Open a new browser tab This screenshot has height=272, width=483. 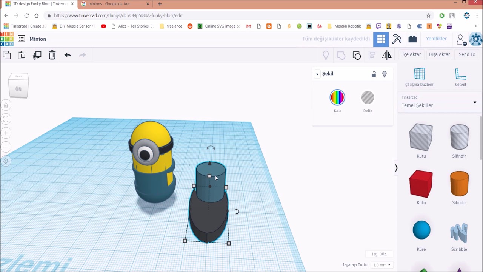(160, 4)
